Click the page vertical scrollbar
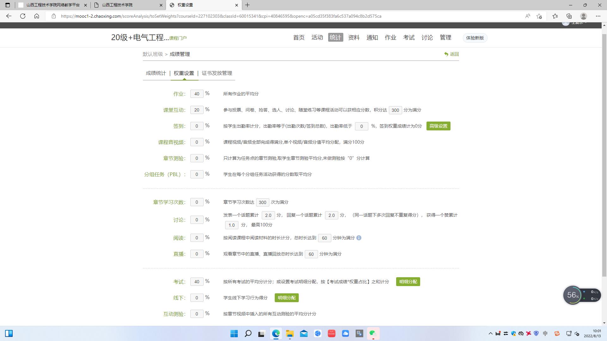 click(604, 158)
